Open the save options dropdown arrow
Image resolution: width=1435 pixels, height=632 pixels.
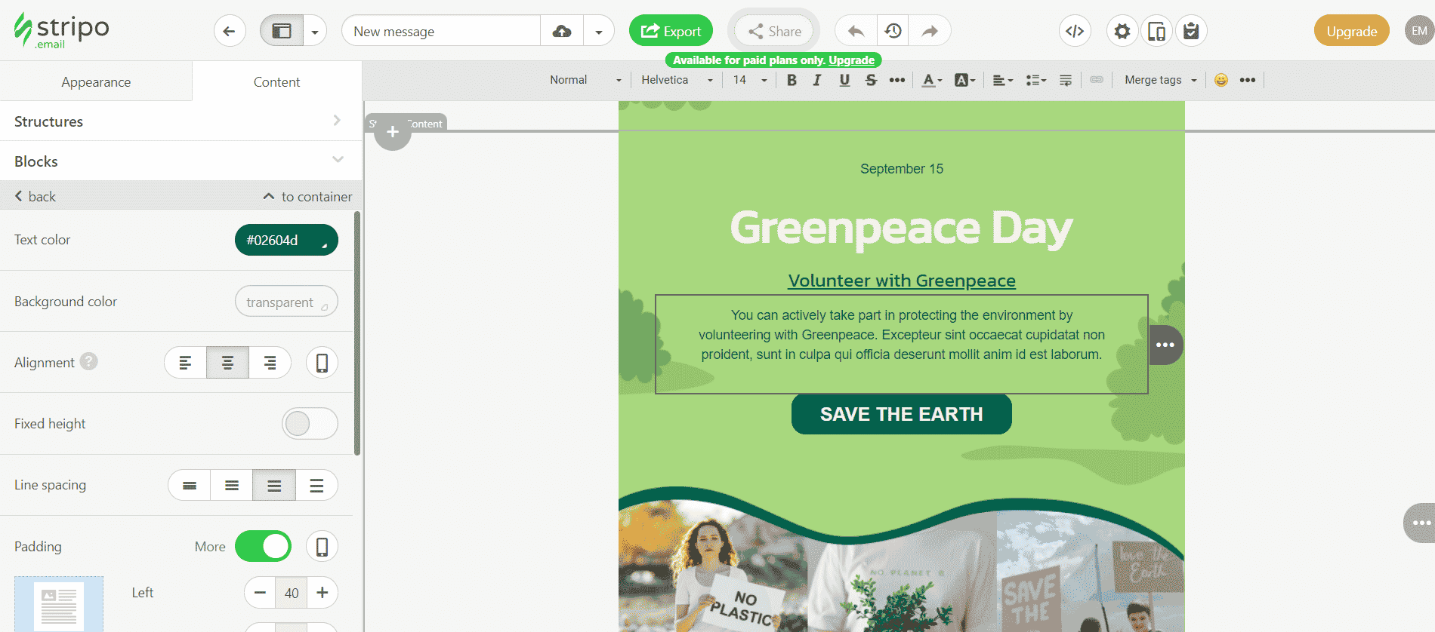(599, 32)
